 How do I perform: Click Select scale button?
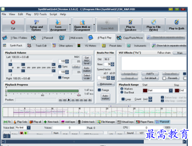click(x=87, y=77)
